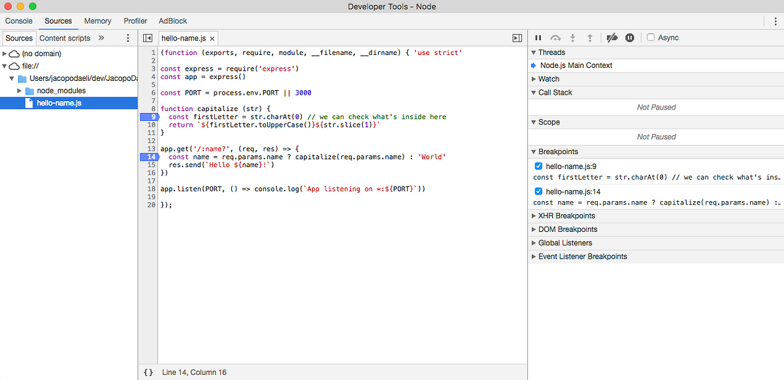Click 'function capitalize (str)' code line
The image size is (784, 380).
point(215,109)
